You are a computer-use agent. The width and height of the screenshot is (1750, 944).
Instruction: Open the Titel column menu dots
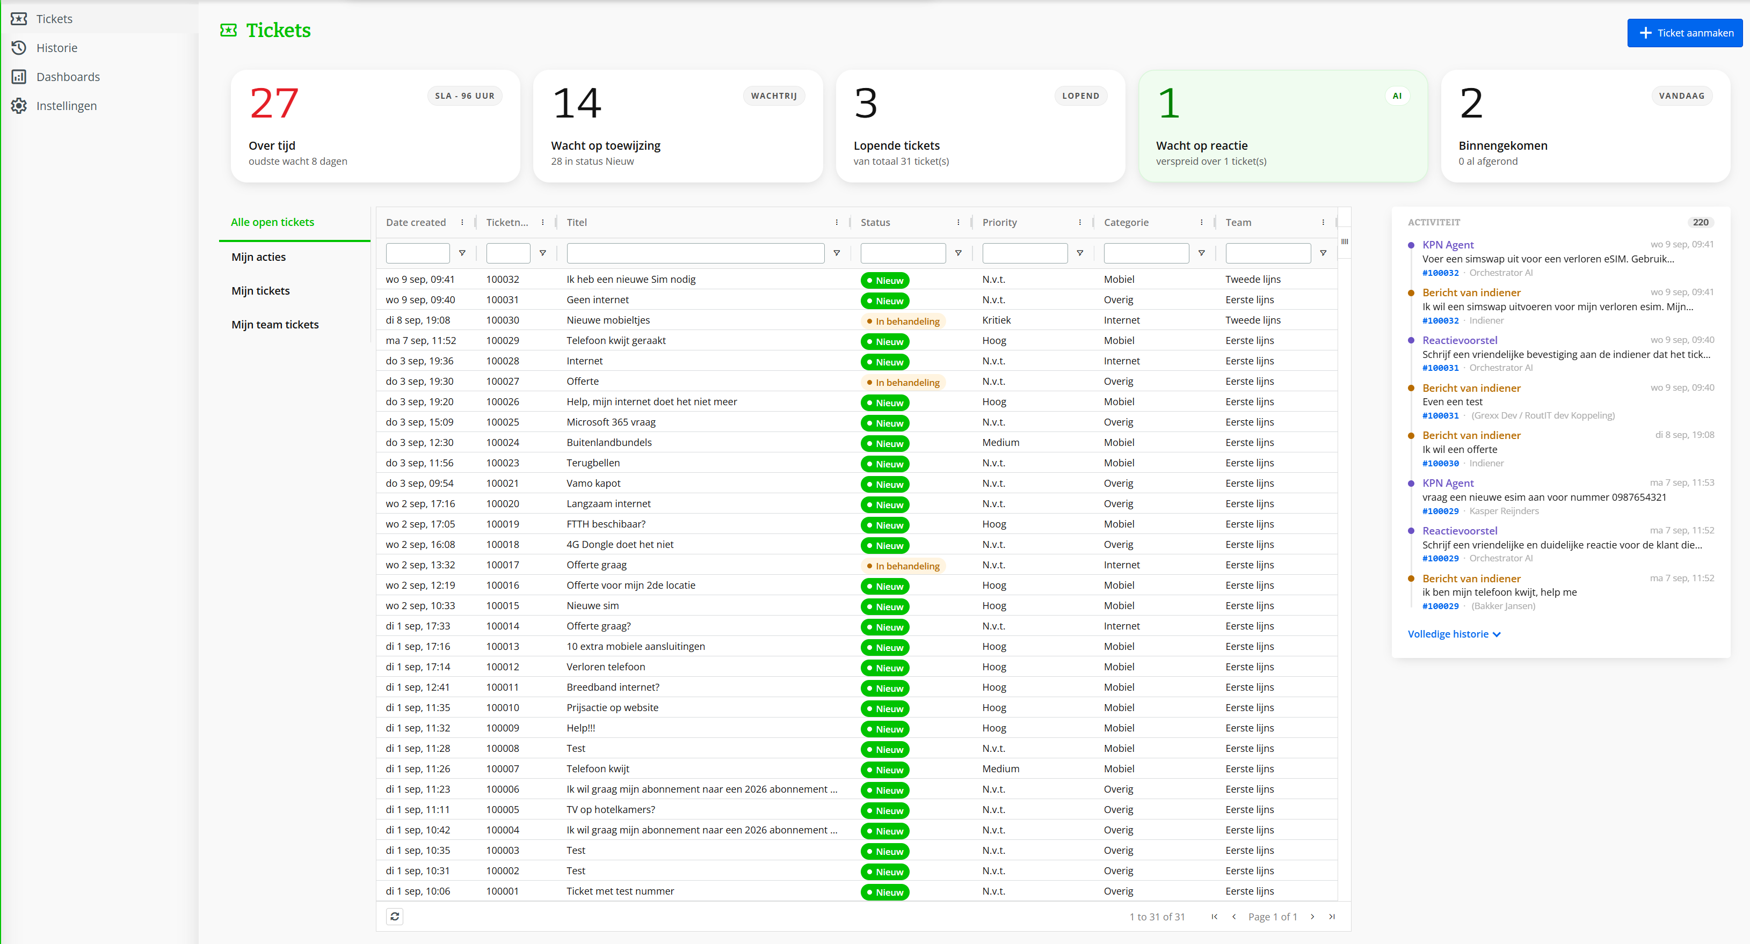point(836,222)
